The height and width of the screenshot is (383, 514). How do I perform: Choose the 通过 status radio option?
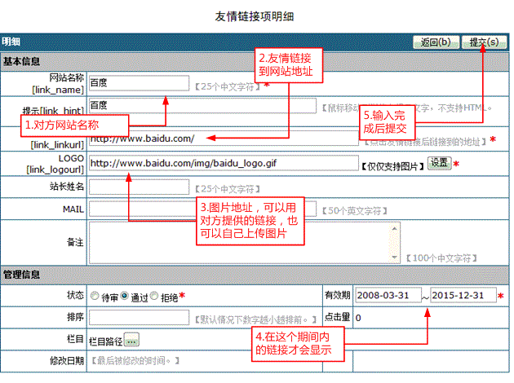tap(125, 296)
